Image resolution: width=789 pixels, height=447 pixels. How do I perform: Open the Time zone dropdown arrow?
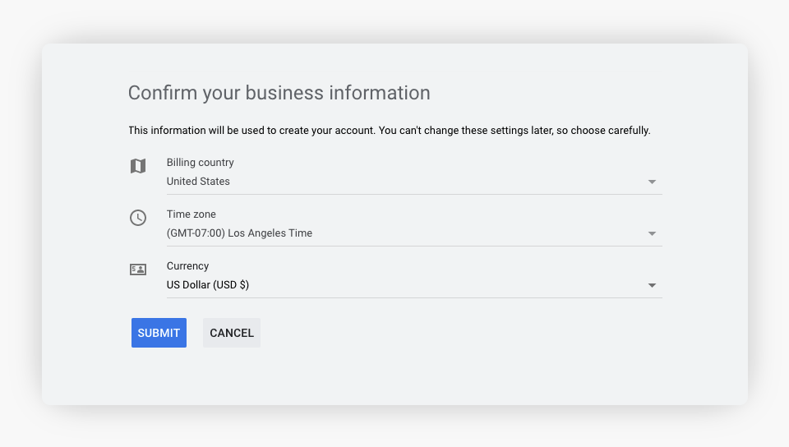point(652,233)
